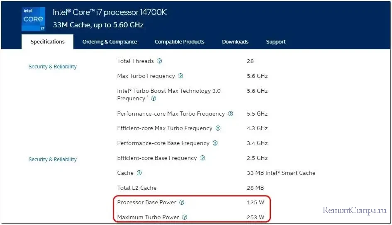This screenshot has height=225, width=392.
Task: Open the Compatible Products tab
Action: point(179,42)
